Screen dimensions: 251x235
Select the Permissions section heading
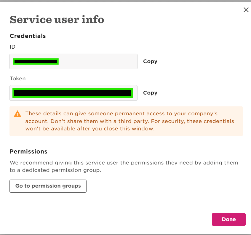point(28,151)
